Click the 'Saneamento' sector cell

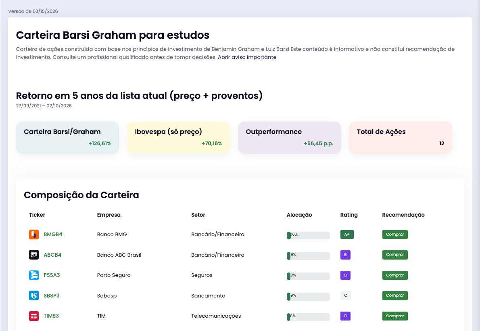(x=208, y=295)
